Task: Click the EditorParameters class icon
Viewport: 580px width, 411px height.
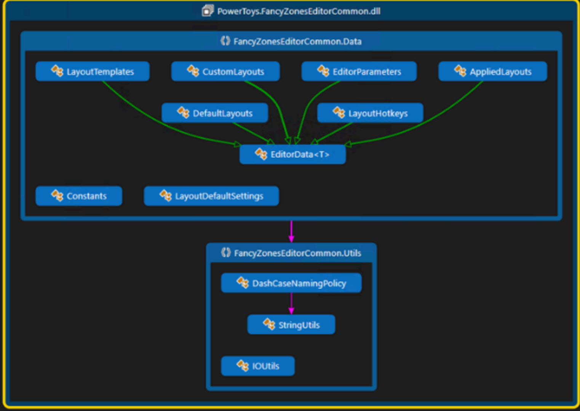Action: click(x=324, y=71)
